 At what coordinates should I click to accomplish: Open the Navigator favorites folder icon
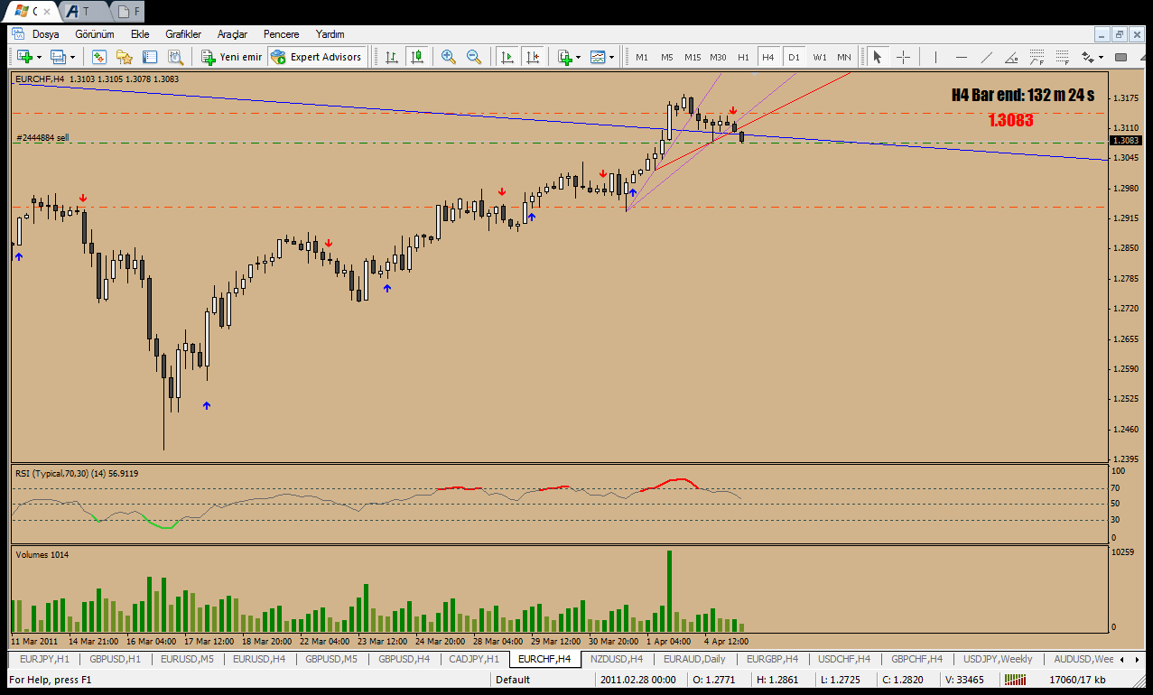point(124,57)
